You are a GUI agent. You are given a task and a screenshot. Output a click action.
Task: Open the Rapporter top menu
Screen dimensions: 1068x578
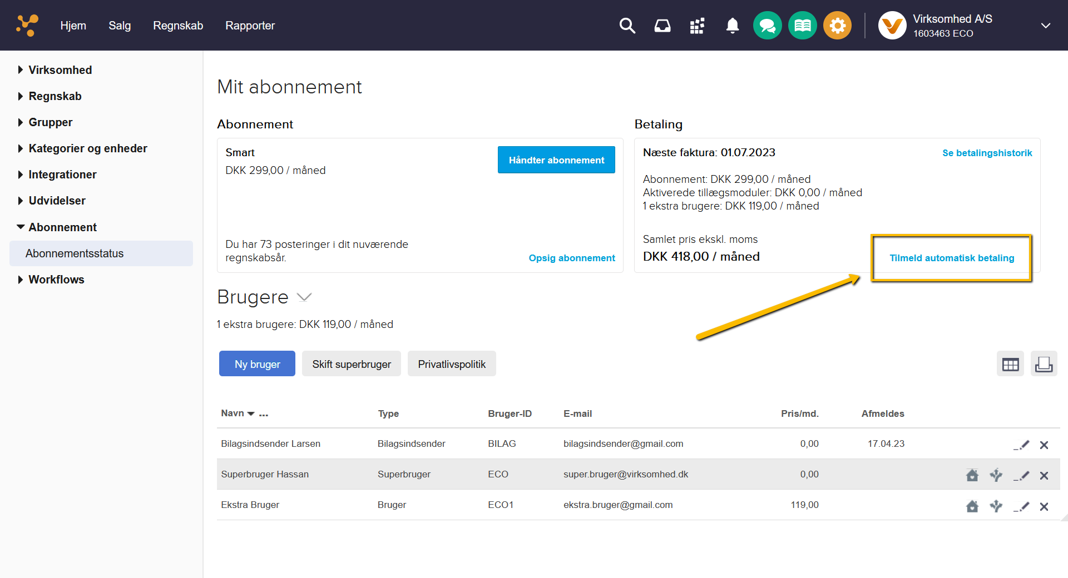tap(250, 26)
